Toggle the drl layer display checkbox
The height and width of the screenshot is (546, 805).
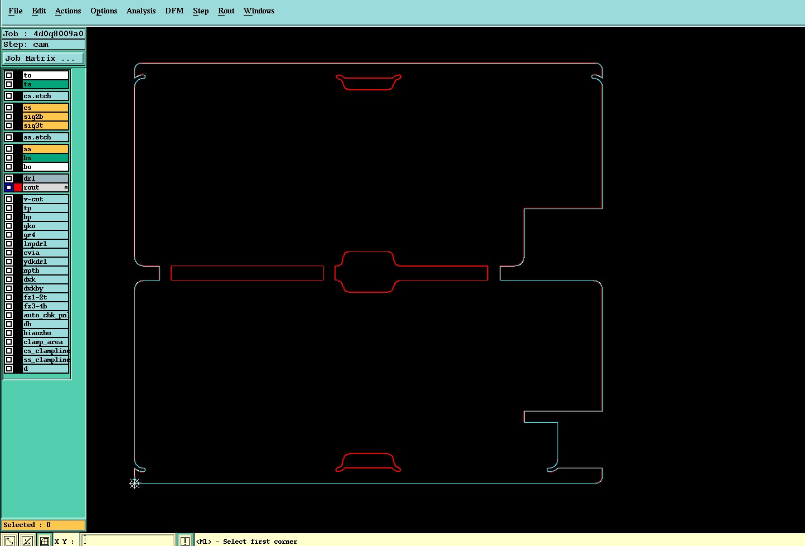pos(9,178)
